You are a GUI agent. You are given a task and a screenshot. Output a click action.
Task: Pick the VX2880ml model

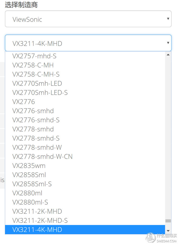(27, 193)
